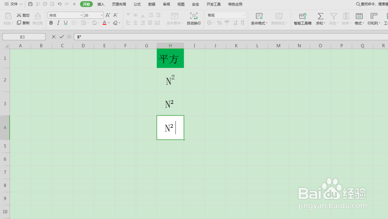Open Print Preview from the quick access toolbar

(52, 4)
